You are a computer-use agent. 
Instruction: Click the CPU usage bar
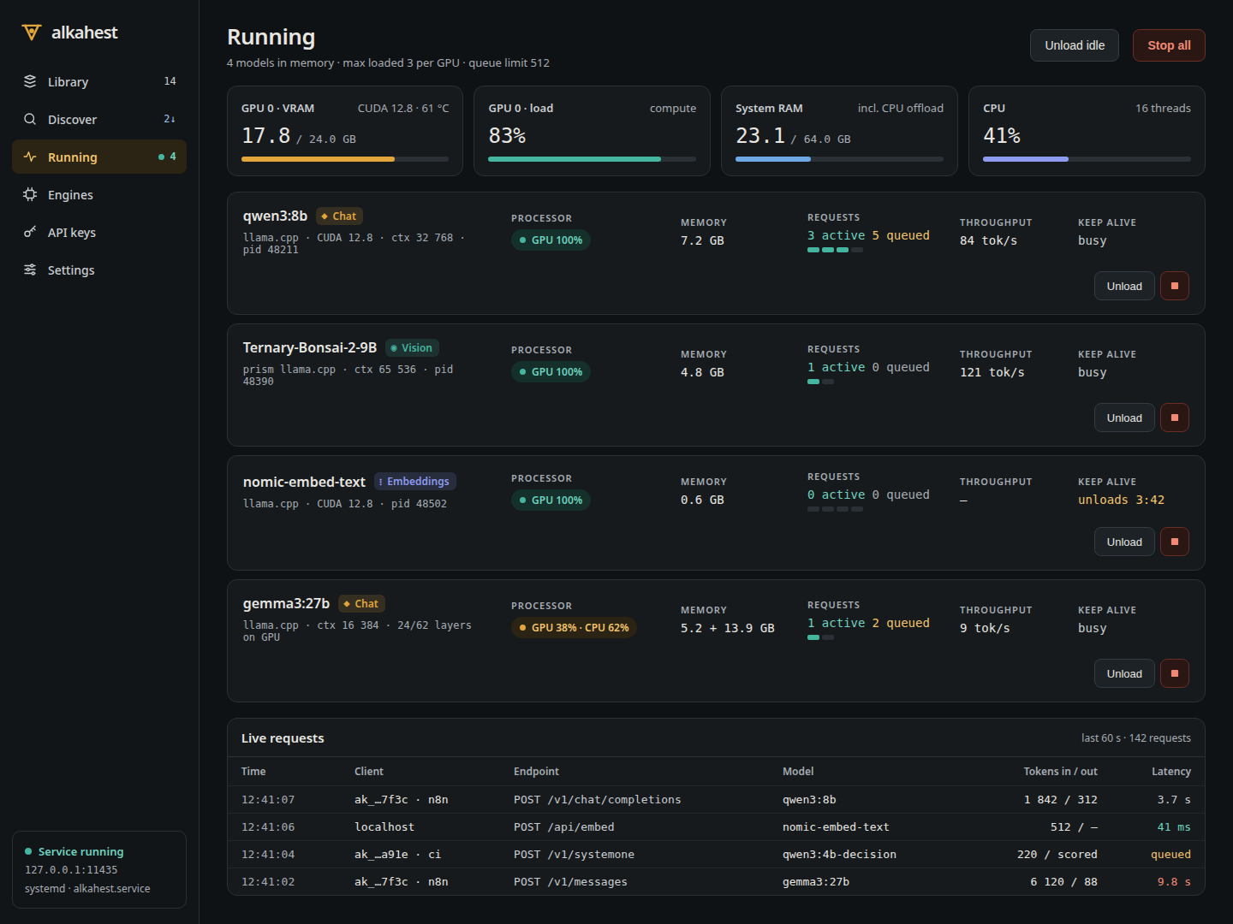1087,159
